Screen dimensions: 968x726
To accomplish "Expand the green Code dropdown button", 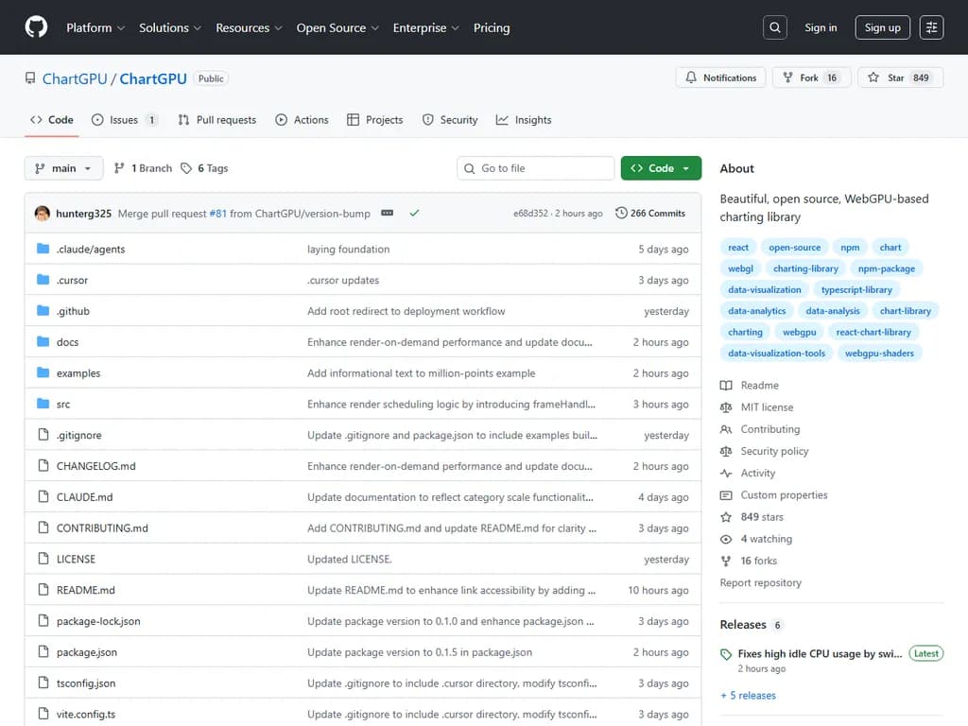I will point(661,168).
